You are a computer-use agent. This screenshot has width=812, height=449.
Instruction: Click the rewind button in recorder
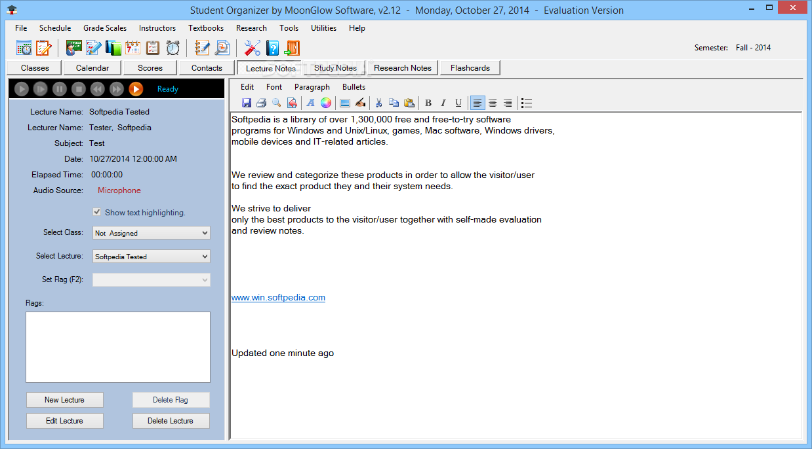tap(97, 89)
